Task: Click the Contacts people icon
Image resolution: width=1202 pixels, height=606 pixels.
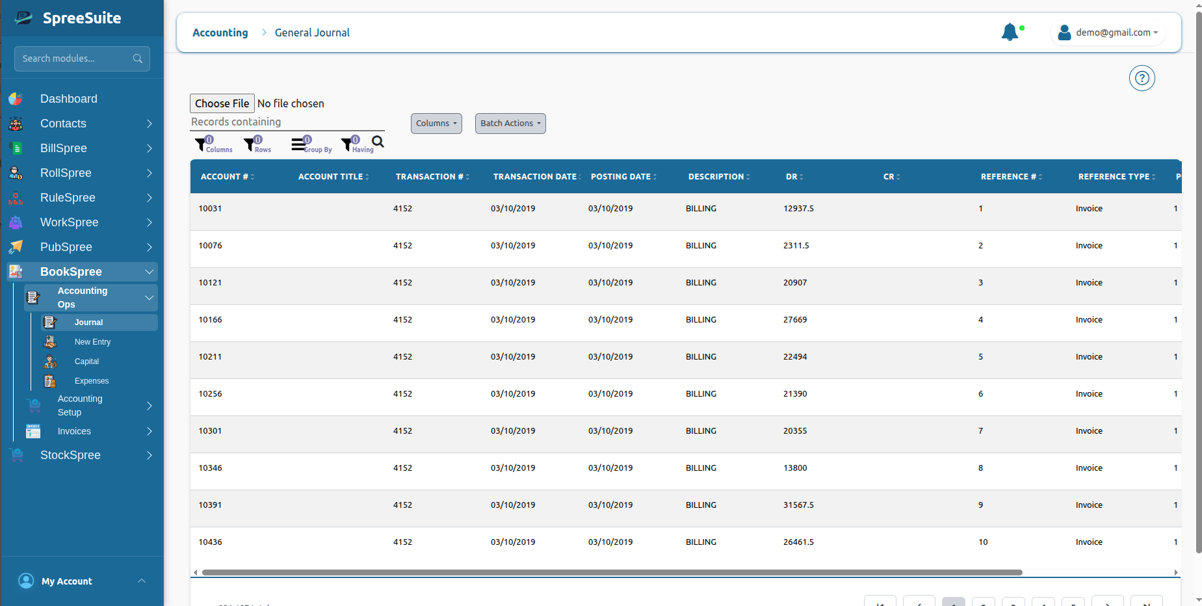Action: (x=16, y=124)
